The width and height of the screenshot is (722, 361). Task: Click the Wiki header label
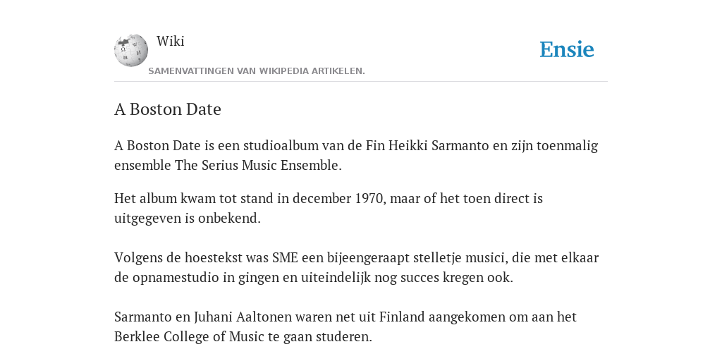click(x=171, y=41)
